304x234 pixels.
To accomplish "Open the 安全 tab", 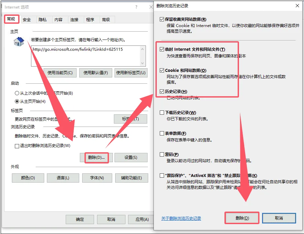I will click(x=27, y=20).
